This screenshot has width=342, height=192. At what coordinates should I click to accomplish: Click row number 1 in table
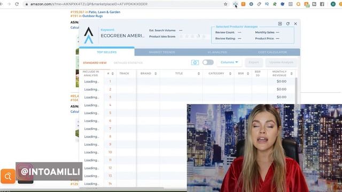[110, 81]
